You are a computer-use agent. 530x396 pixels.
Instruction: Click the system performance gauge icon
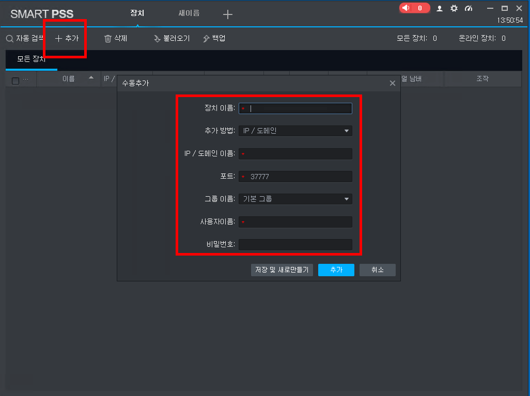point(469,8)
